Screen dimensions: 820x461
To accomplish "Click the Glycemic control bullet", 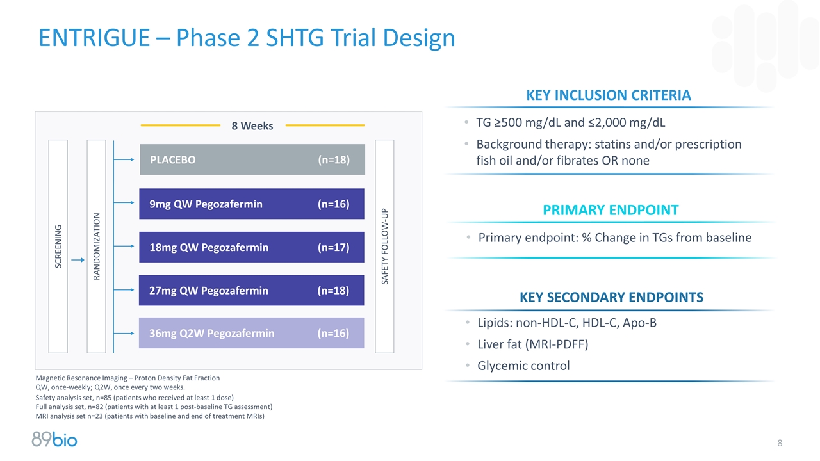I will click(x=523, y=366).
